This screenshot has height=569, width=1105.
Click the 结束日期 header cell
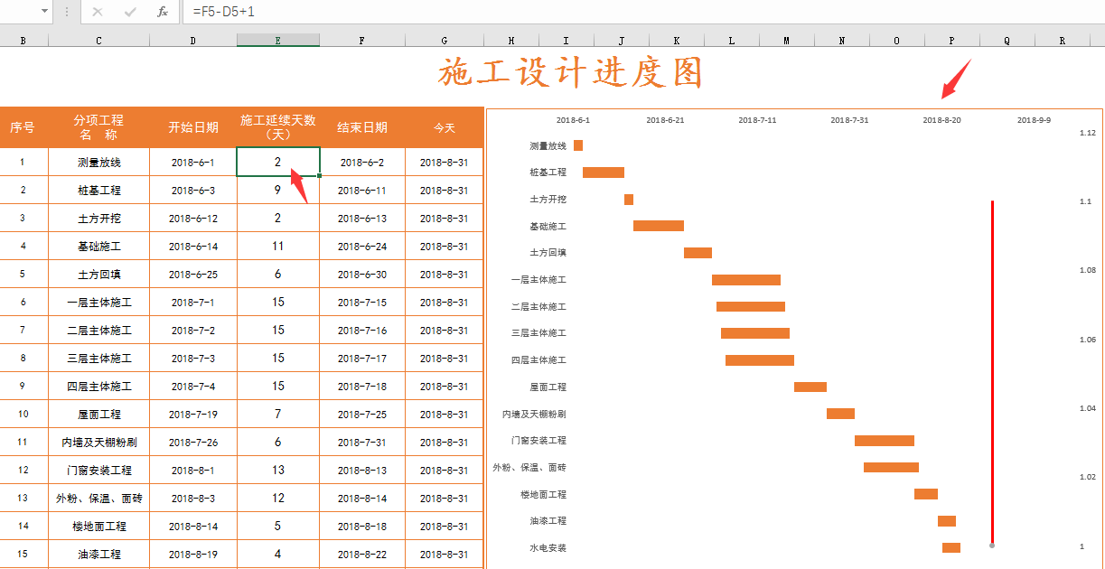362,127
